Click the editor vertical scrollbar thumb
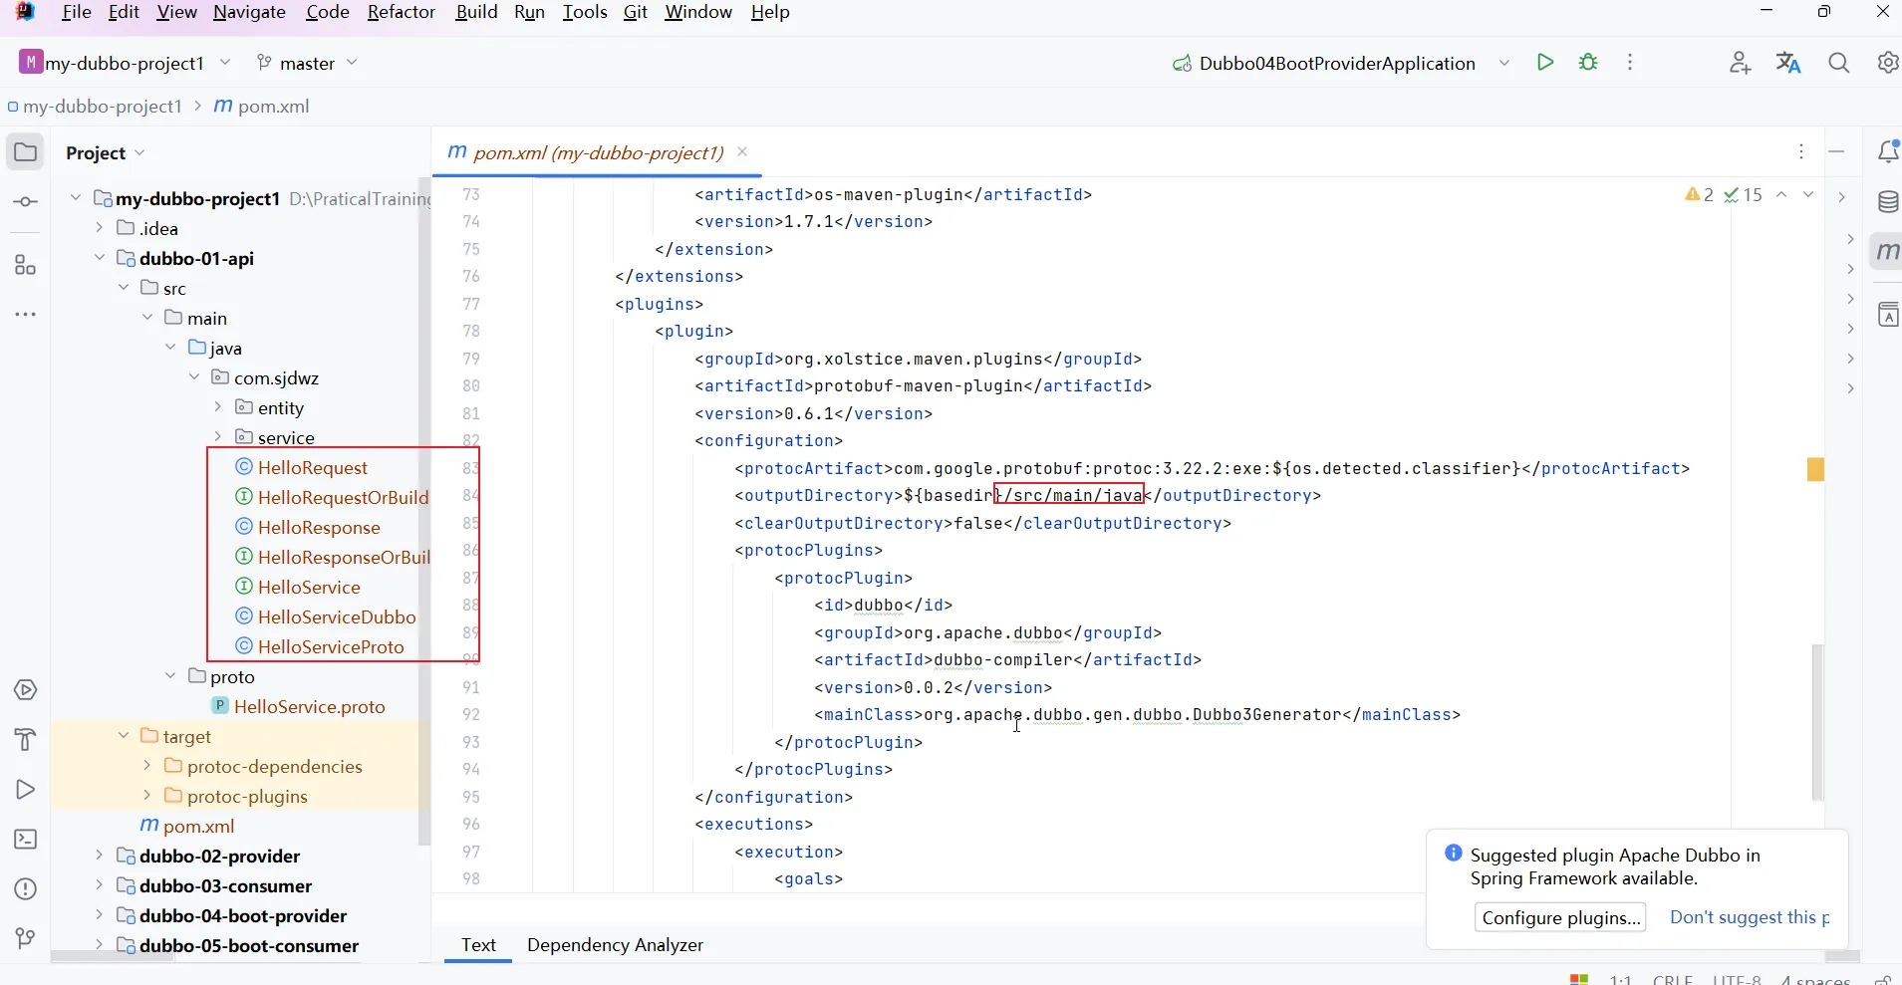 point(1817,722)
